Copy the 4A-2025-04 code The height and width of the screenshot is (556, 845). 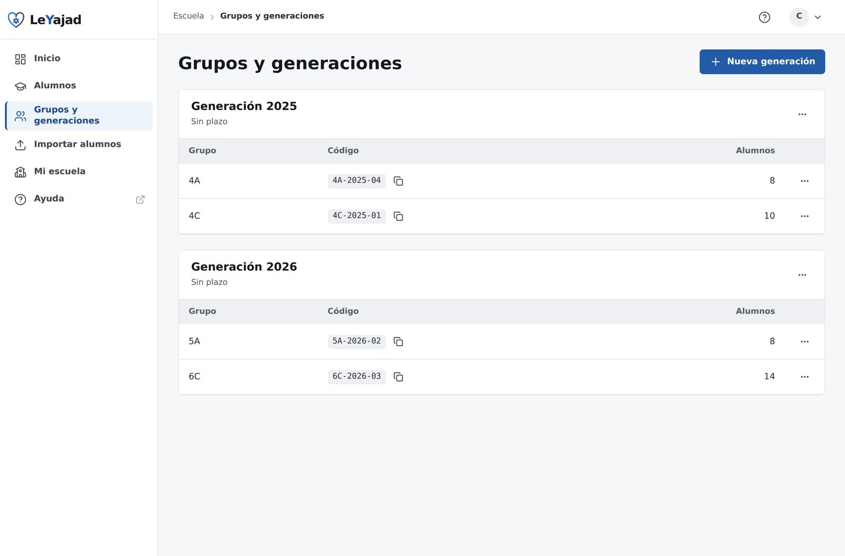tap(399, 181)
